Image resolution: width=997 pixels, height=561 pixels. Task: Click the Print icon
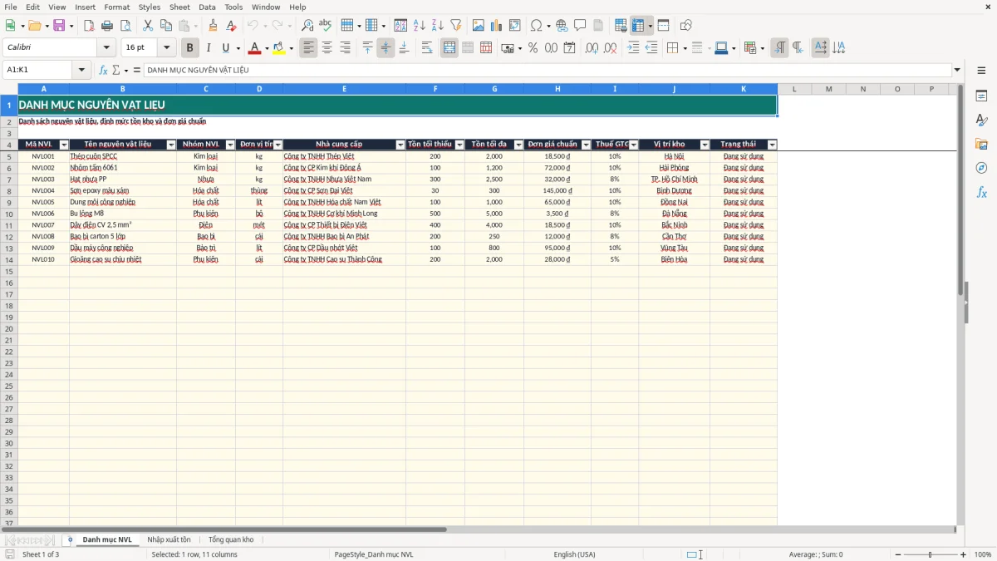click(107, 26)
